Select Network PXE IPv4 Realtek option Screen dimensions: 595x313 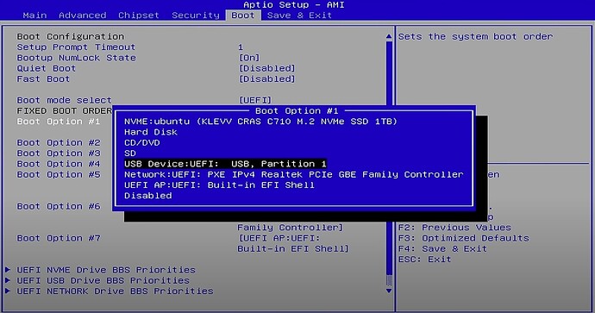pos(294,174)
